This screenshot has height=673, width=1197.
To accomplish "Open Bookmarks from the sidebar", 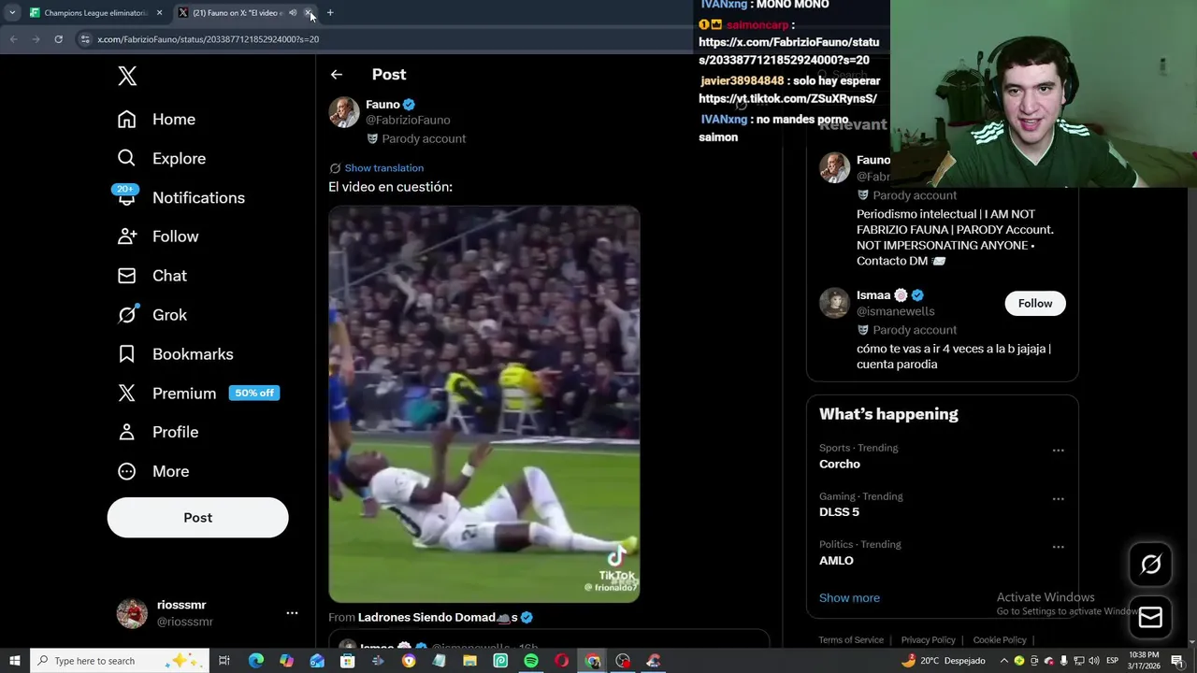I will (x=175, y=354).
